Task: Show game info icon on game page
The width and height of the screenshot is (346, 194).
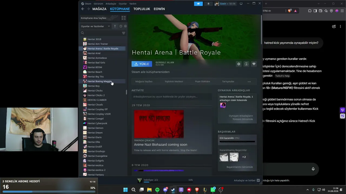Action: click(x=246, y=64)
